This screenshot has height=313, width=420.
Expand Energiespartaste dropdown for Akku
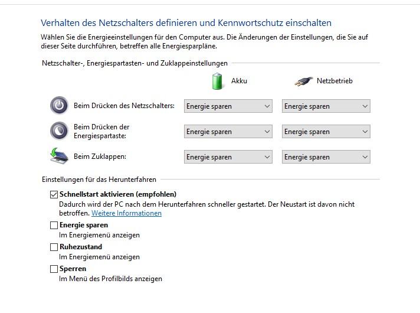228,132
